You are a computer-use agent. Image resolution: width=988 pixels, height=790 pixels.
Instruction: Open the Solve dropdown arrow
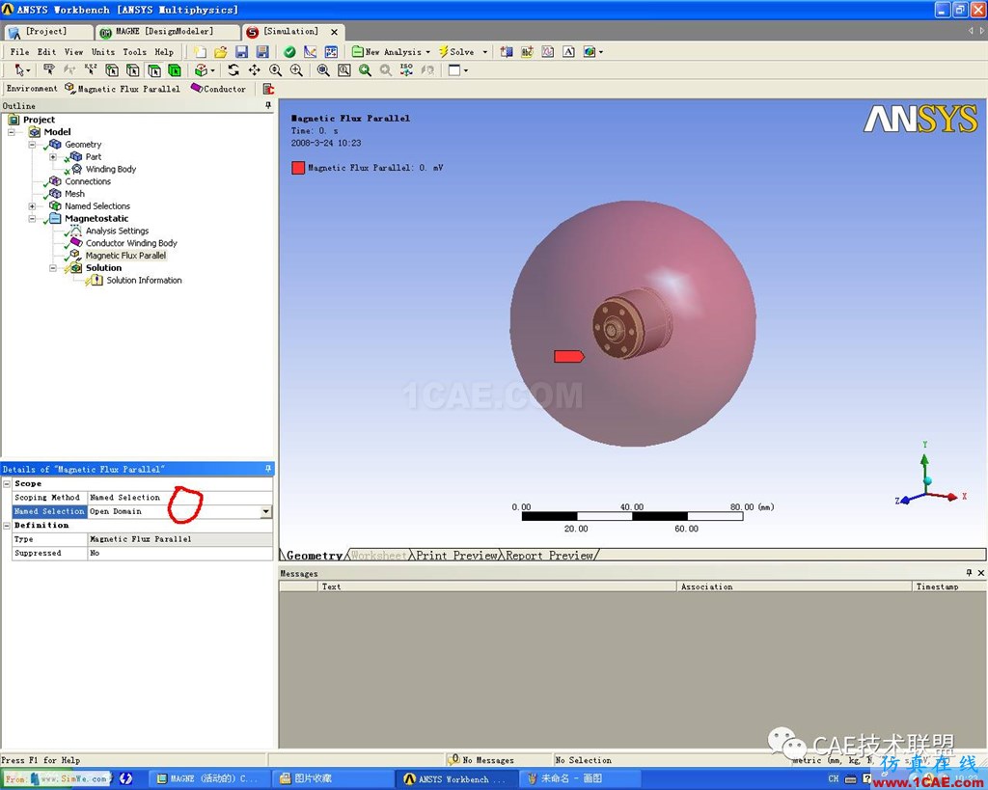click(x=485, y=52)
